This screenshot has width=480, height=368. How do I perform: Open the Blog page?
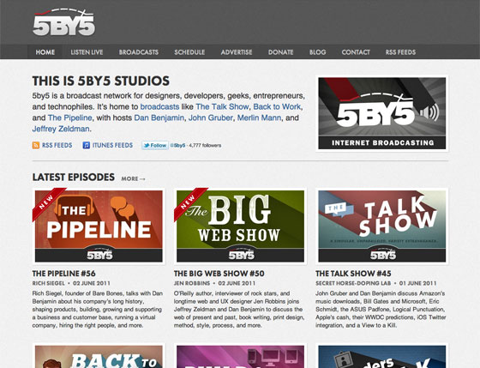click(x=317, y=52)
